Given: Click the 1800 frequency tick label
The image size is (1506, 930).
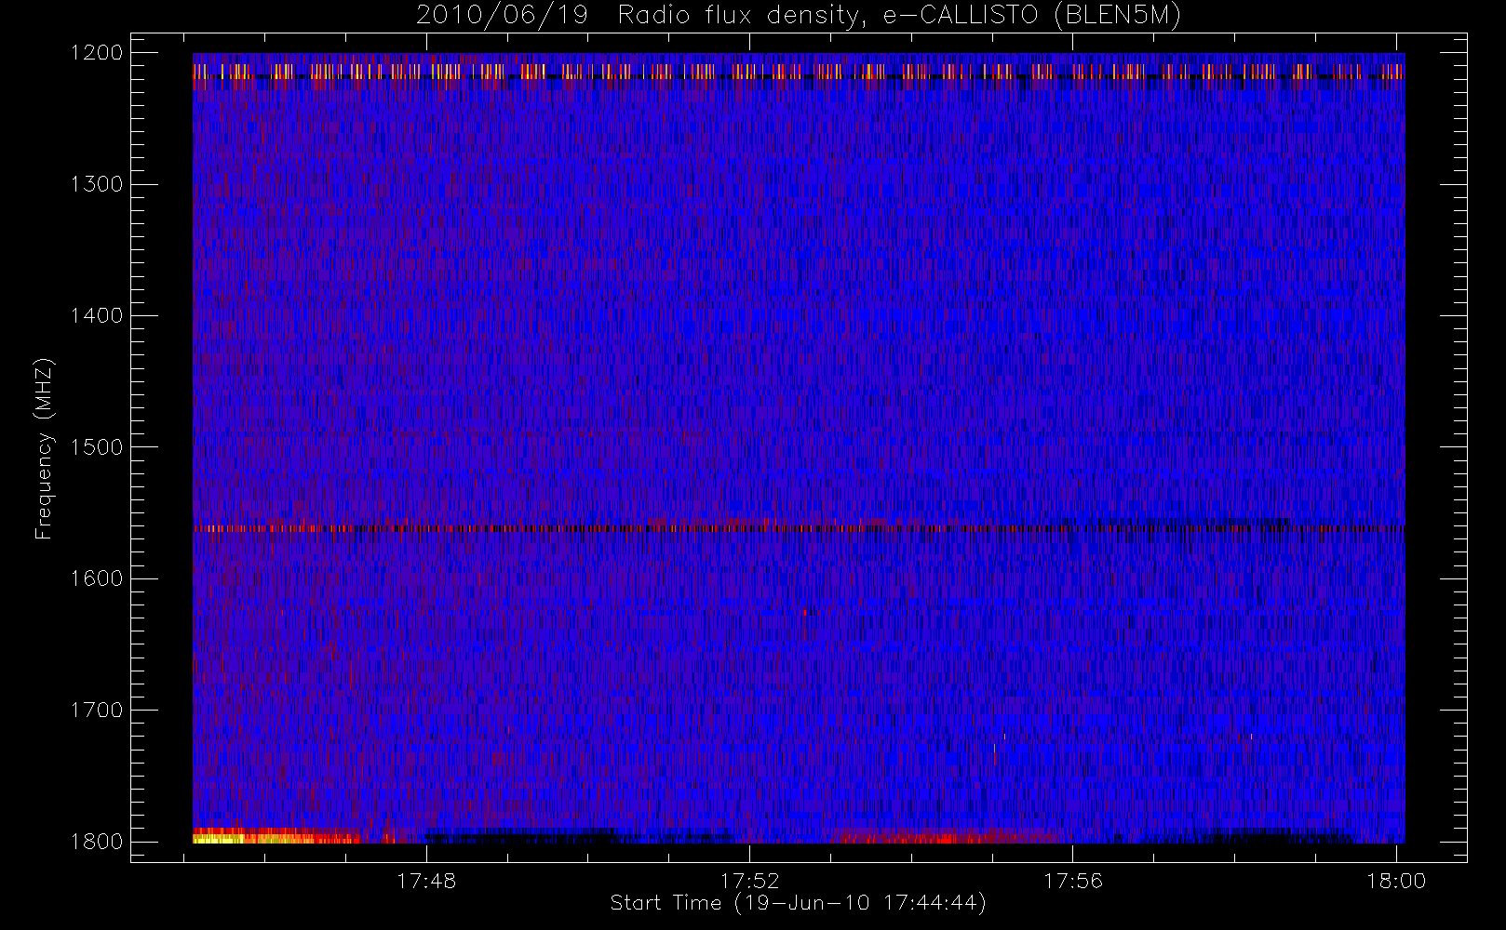Looking at the screenshot, I should click(x=97, y=841).
